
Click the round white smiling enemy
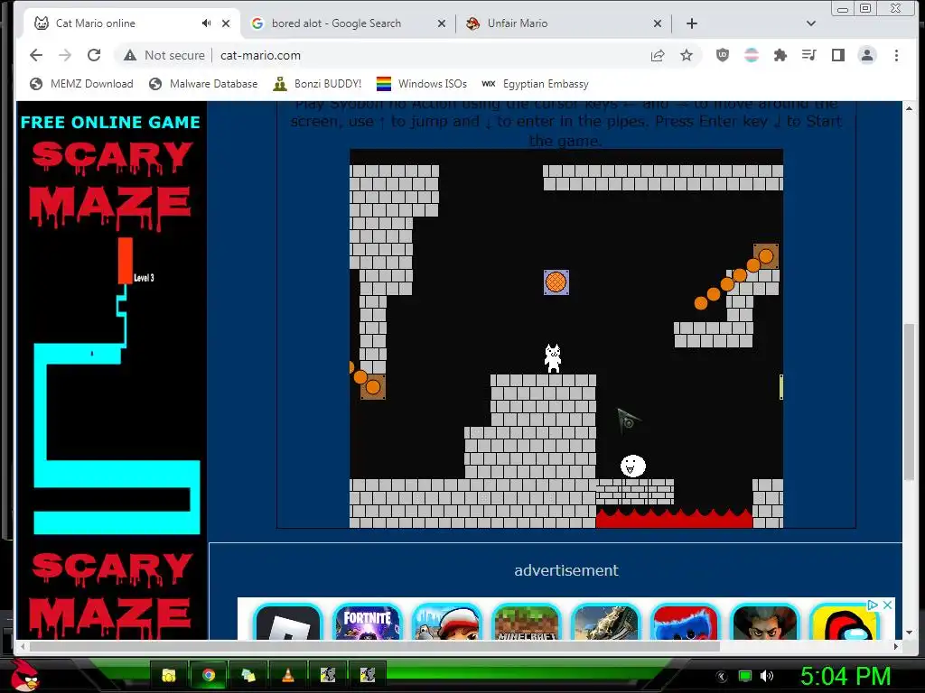pyautogui.click(x=633, y=467)
